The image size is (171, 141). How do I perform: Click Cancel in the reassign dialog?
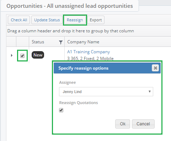[x=143, y=124]
